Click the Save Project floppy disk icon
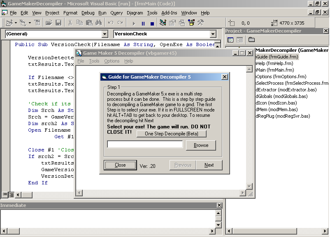 click(58, 23)
